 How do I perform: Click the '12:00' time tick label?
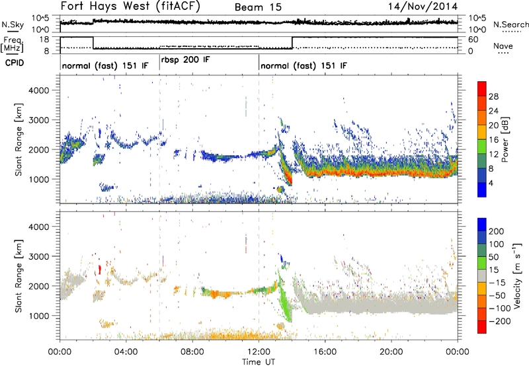[x=259, y=352]
